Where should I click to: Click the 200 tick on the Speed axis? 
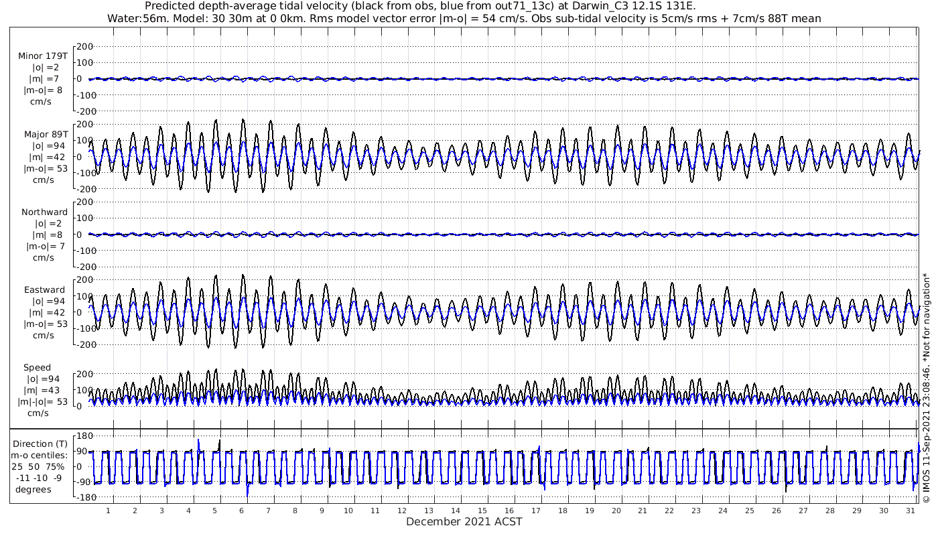click(84, 374)
